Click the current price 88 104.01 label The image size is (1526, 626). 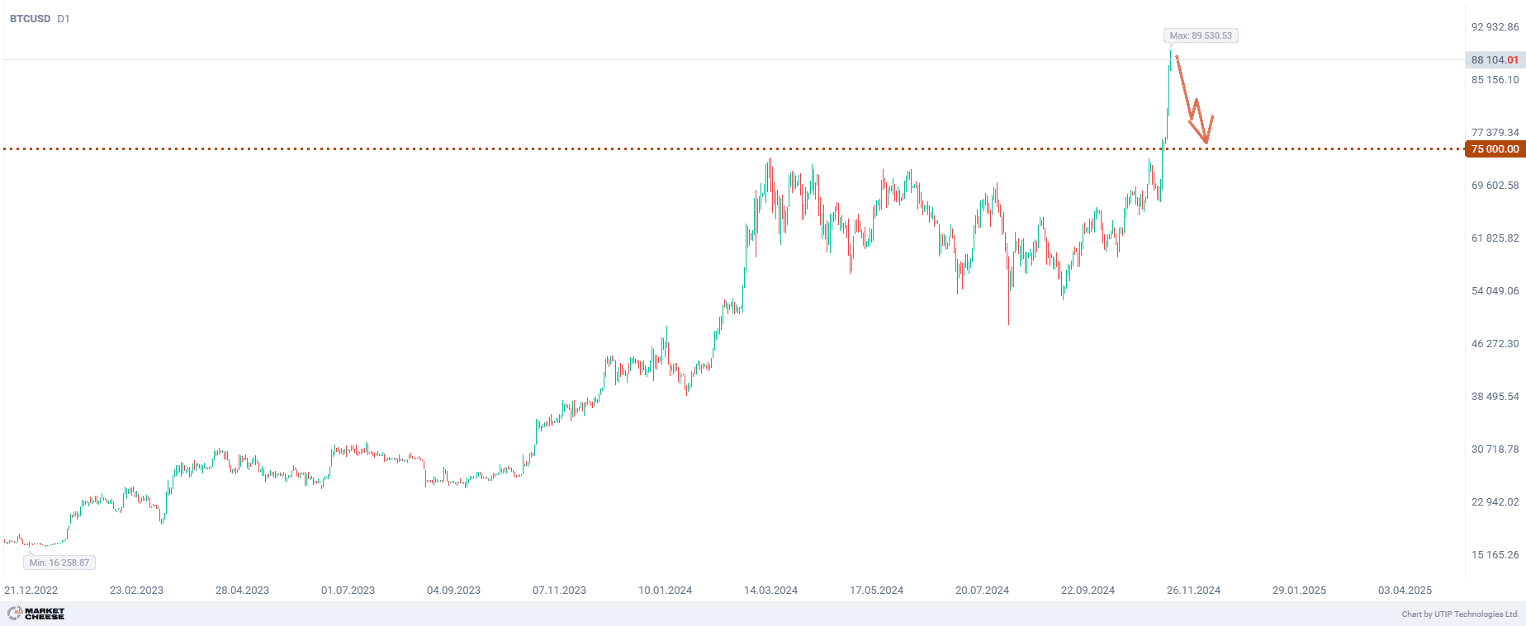[x=1495, y=60]
